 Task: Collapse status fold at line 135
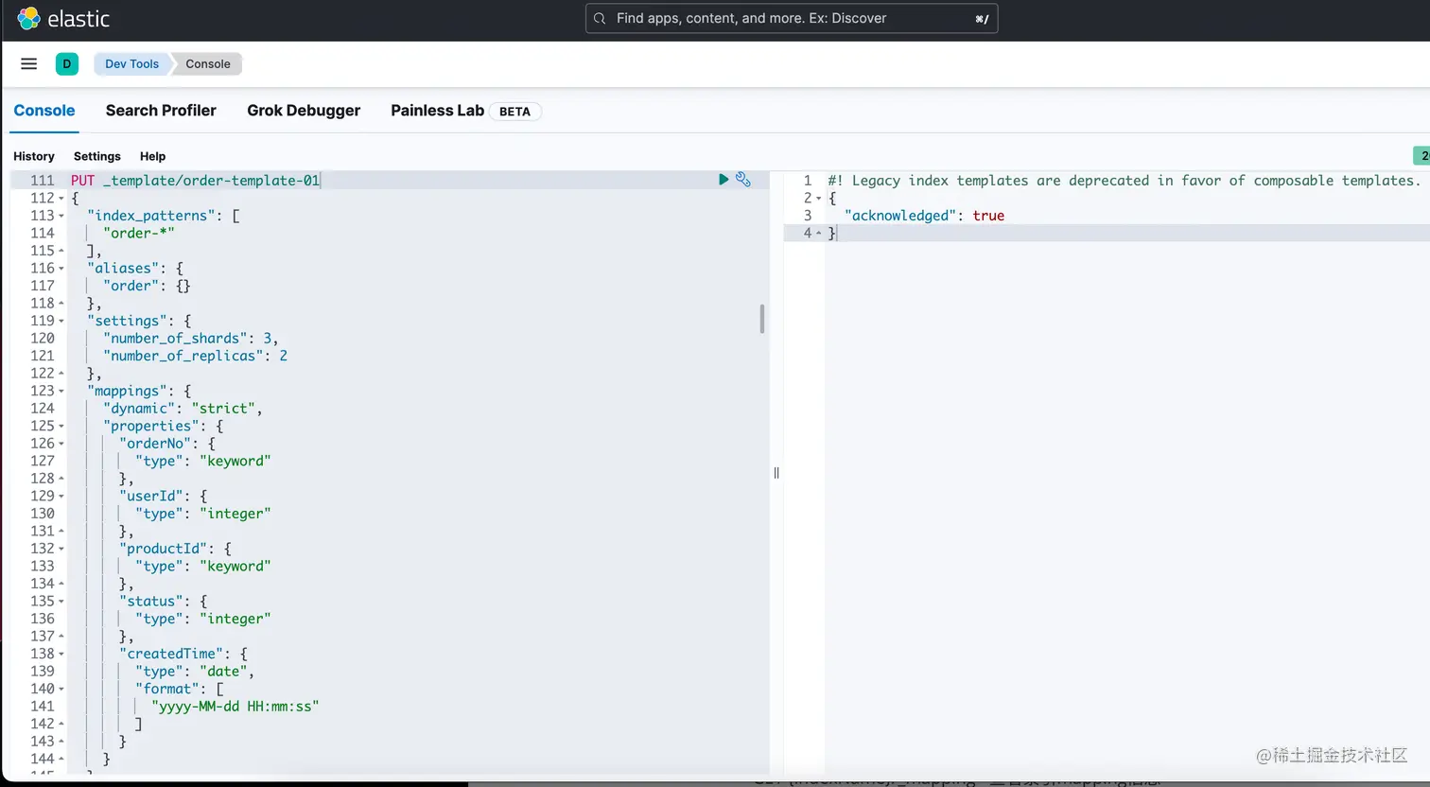tap(61, 602)
